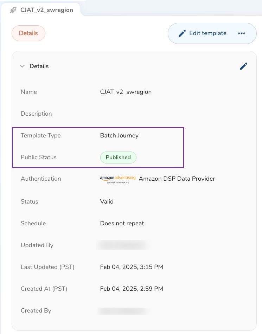Viewport: 262px width, 334px height.
Task: Collapse the Details section using its chevron
Action: (23, 66)
